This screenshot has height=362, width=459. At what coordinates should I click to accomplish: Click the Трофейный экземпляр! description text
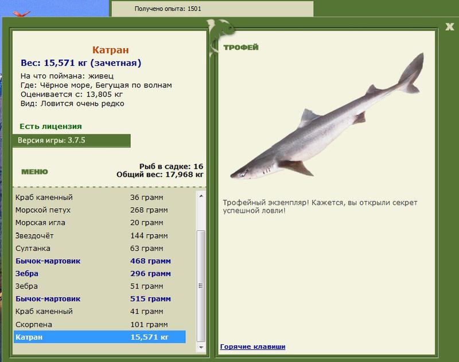[320, 207]
